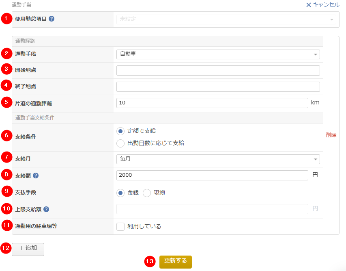
Task: Focus the 支給額 field containing 2000
Action: (212, 175)
